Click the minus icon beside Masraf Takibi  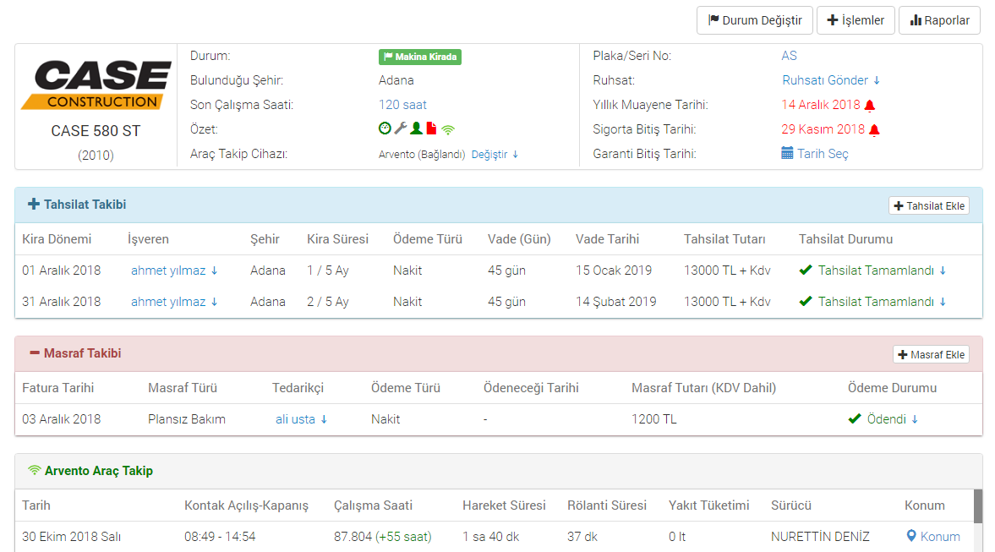click(x=35, y=353)
